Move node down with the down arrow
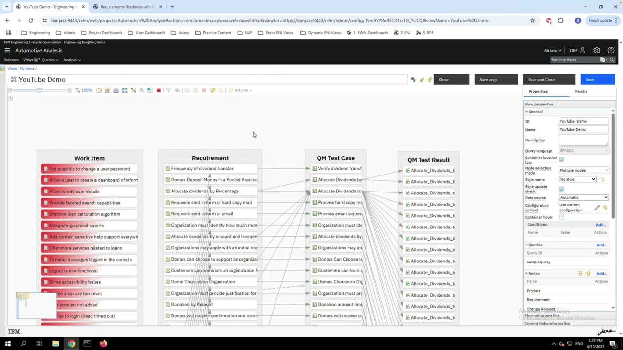 coord(580,274)
